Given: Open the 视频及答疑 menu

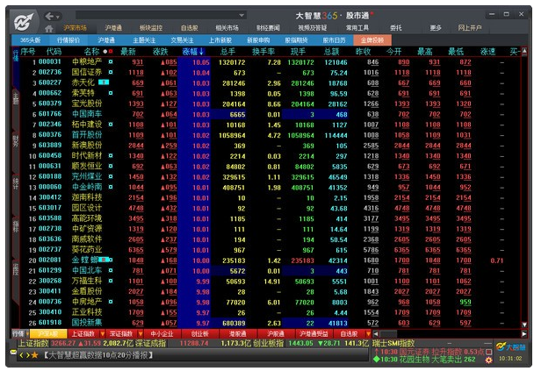Looking at the screenshot, I should pyautogui.click(x=313, y=28).
